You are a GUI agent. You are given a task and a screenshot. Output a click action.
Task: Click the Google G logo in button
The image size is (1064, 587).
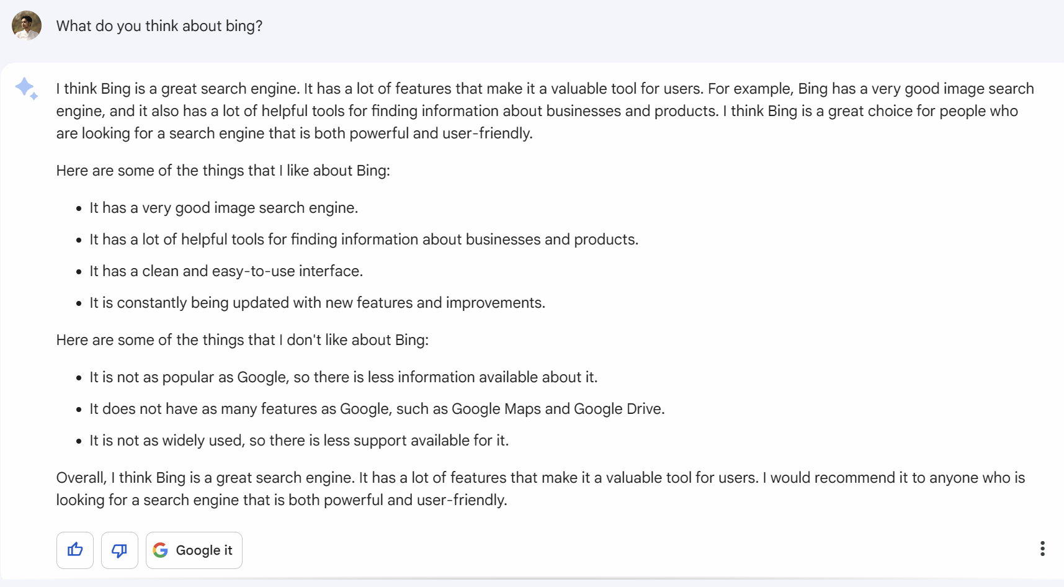(161, 550)
